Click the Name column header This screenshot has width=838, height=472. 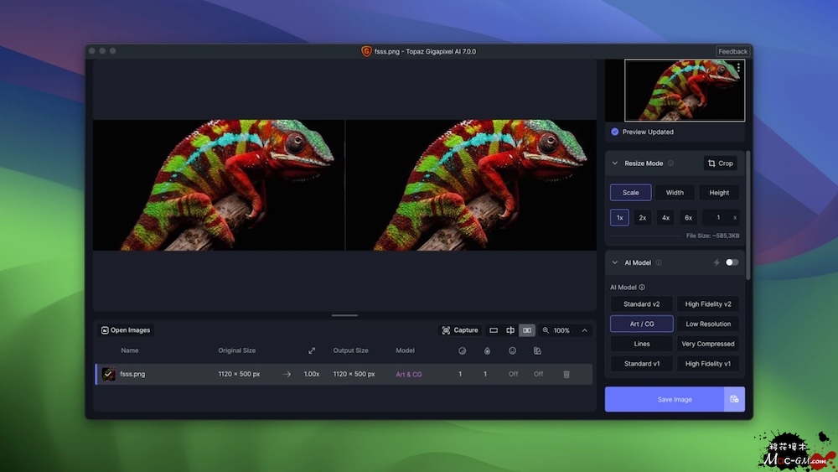click(x=130, y=350)
